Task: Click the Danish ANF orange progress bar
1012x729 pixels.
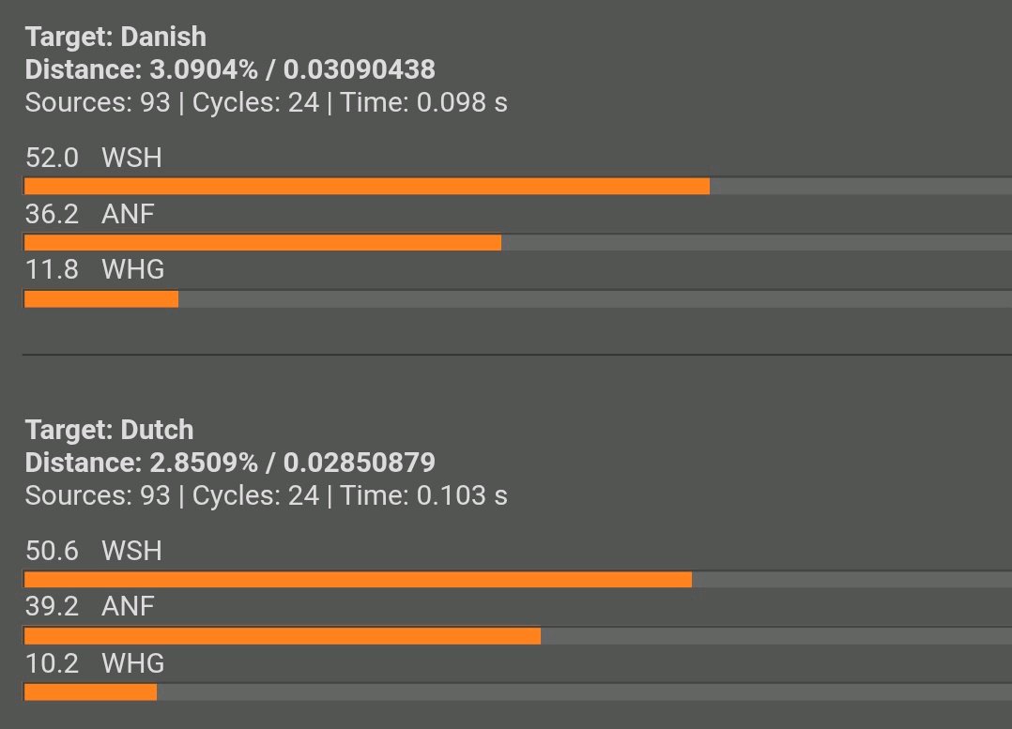Action: click(x=263, y=243)
